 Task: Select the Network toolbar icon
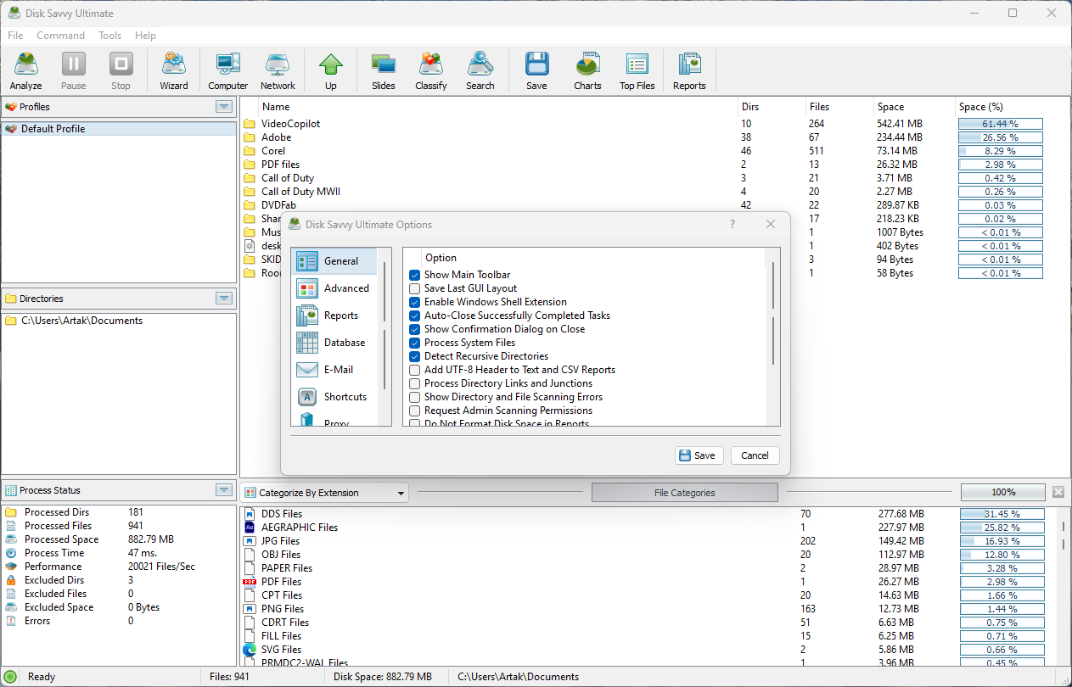[278, 70]
